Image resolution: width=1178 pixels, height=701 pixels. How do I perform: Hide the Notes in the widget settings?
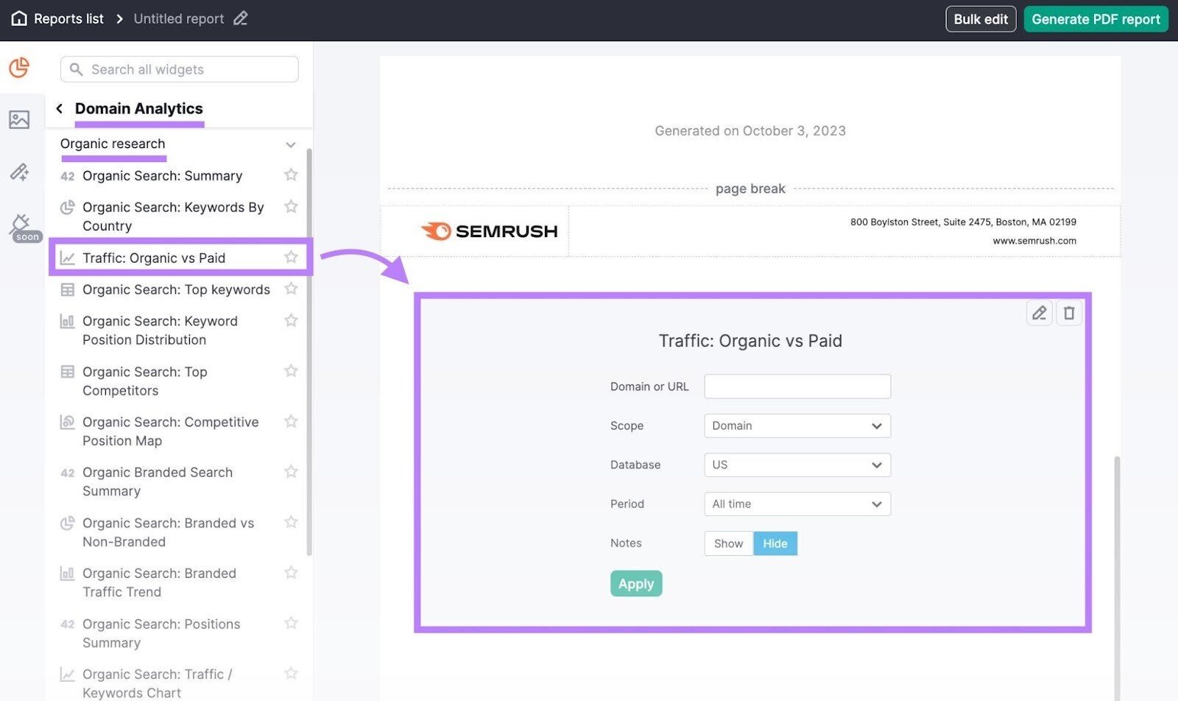pyautogui.click(x=775, y=543)
